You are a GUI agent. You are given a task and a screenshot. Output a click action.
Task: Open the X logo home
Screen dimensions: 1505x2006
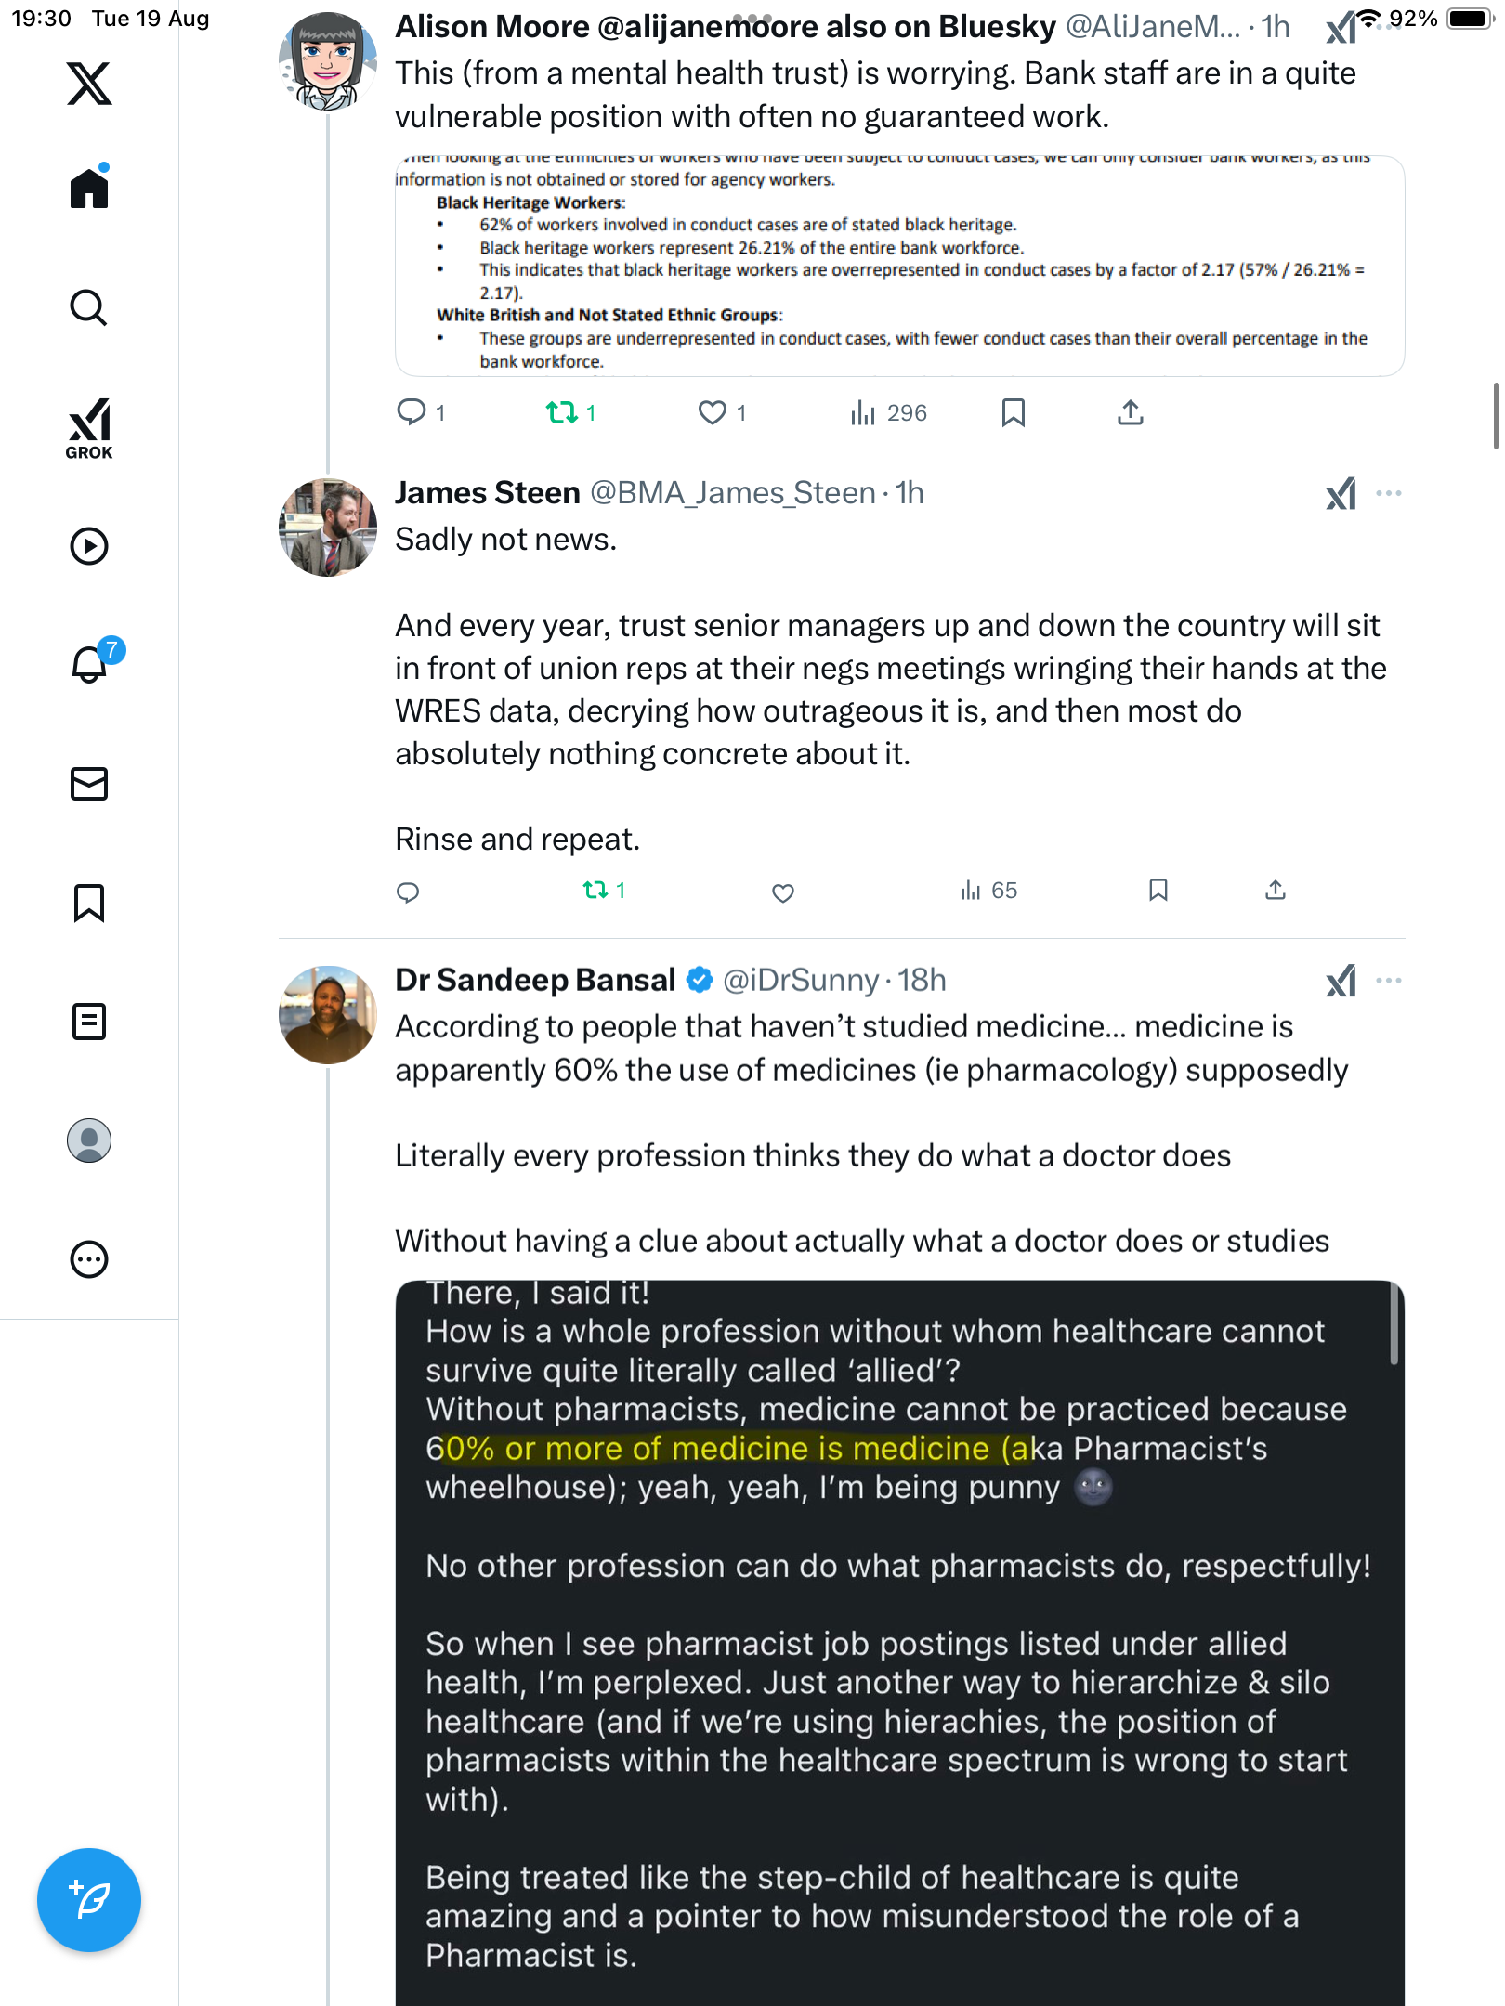[x=89, y=84]
